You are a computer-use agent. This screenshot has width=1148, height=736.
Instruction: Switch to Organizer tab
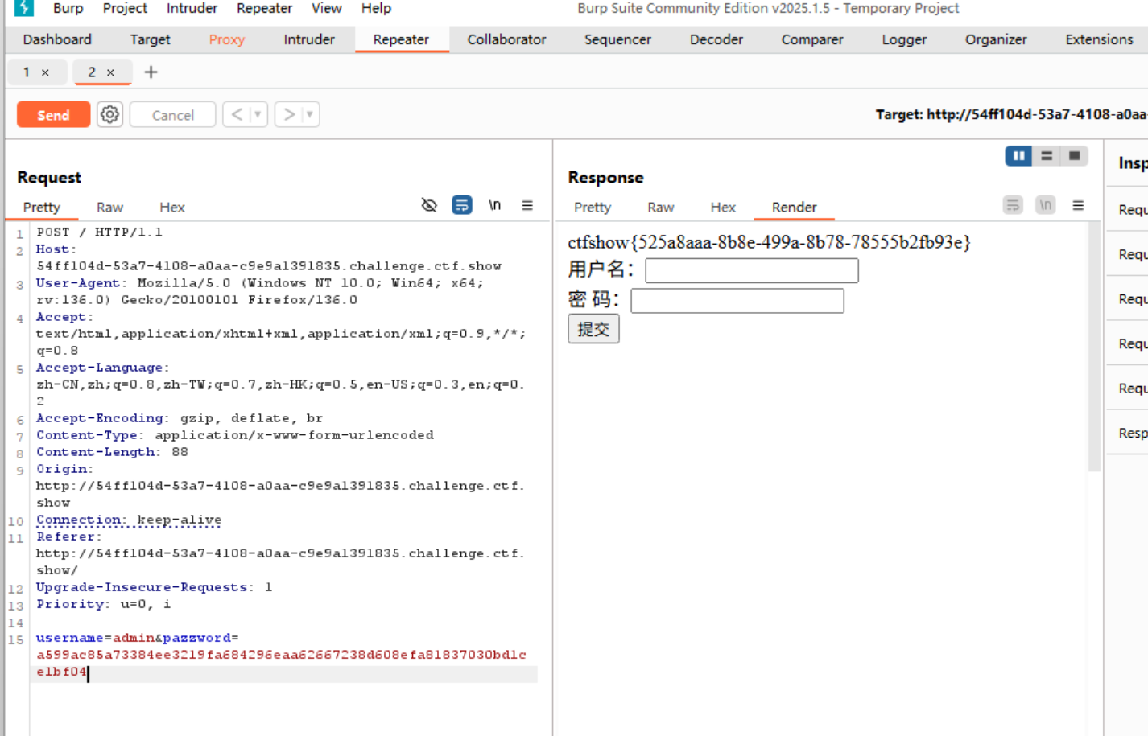996,39
